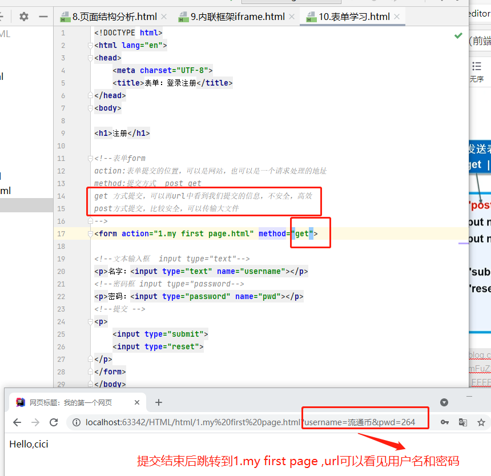491x476 pixels.
Task: Collapse the html tag fold on line 2
Action: [90, 46]
